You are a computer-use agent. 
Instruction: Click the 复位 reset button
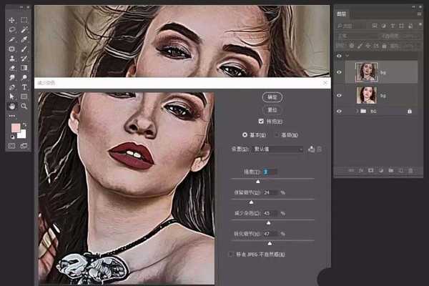coord(272,110)
